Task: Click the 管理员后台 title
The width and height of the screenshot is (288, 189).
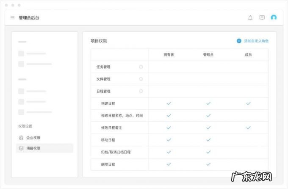Action: (29, 18)
